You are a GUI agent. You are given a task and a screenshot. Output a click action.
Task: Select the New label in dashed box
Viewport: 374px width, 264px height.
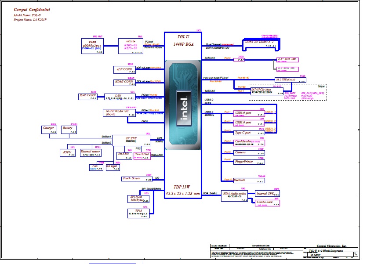321,87
